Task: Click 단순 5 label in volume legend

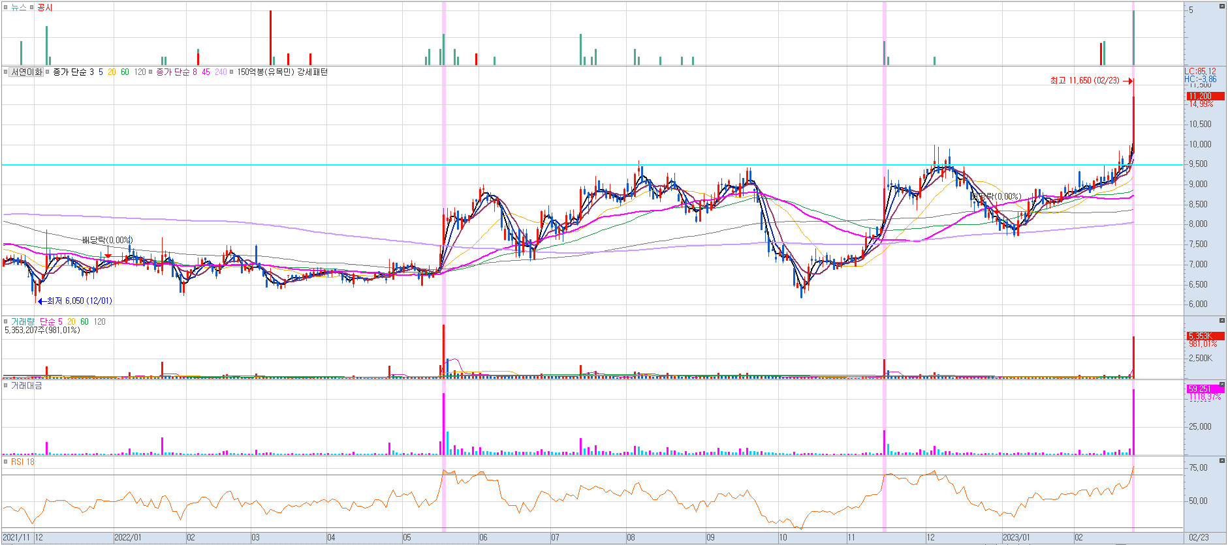Action: point(51,321)
